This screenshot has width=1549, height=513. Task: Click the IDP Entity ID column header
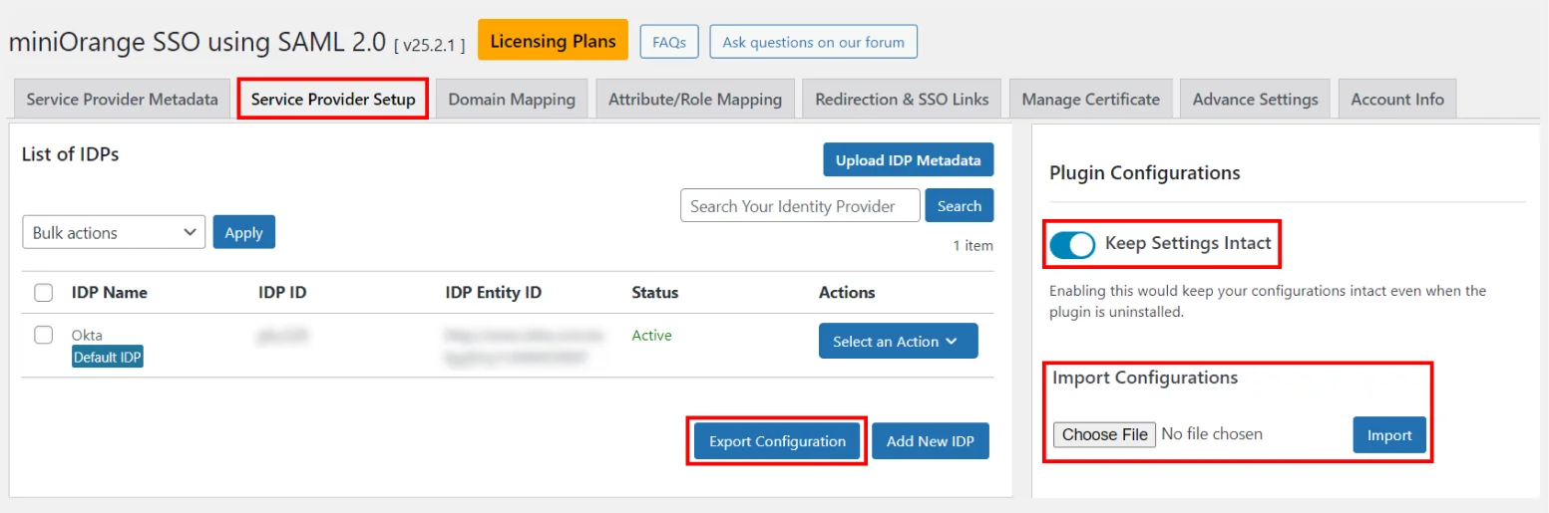(x=494, y=292)
